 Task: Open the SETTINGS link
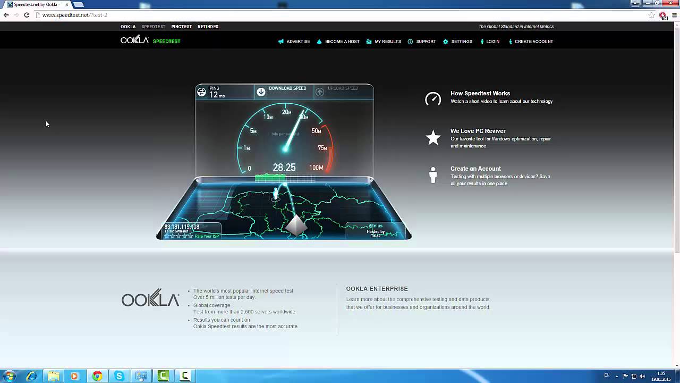pos(462,41)
